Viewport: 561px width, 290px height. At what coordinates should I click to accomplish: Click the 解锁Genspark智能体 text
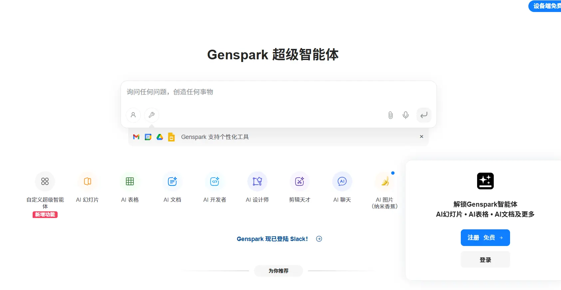(x=485, y=204)
